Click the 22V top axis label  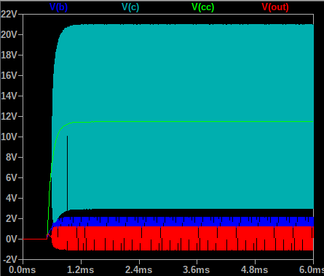click(9, 15)
